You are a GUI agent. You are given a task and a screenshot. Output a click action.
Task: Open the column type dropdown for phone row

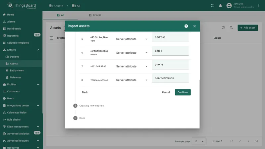point(132,67)
